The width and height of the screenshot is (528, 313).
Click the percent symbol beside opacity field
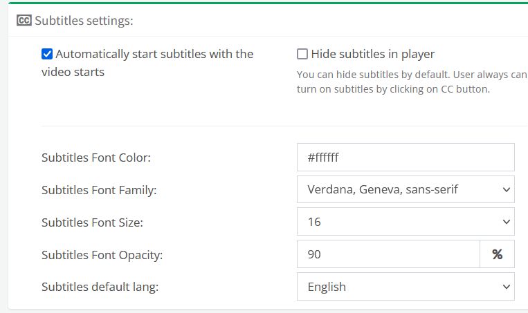(497, 254)
